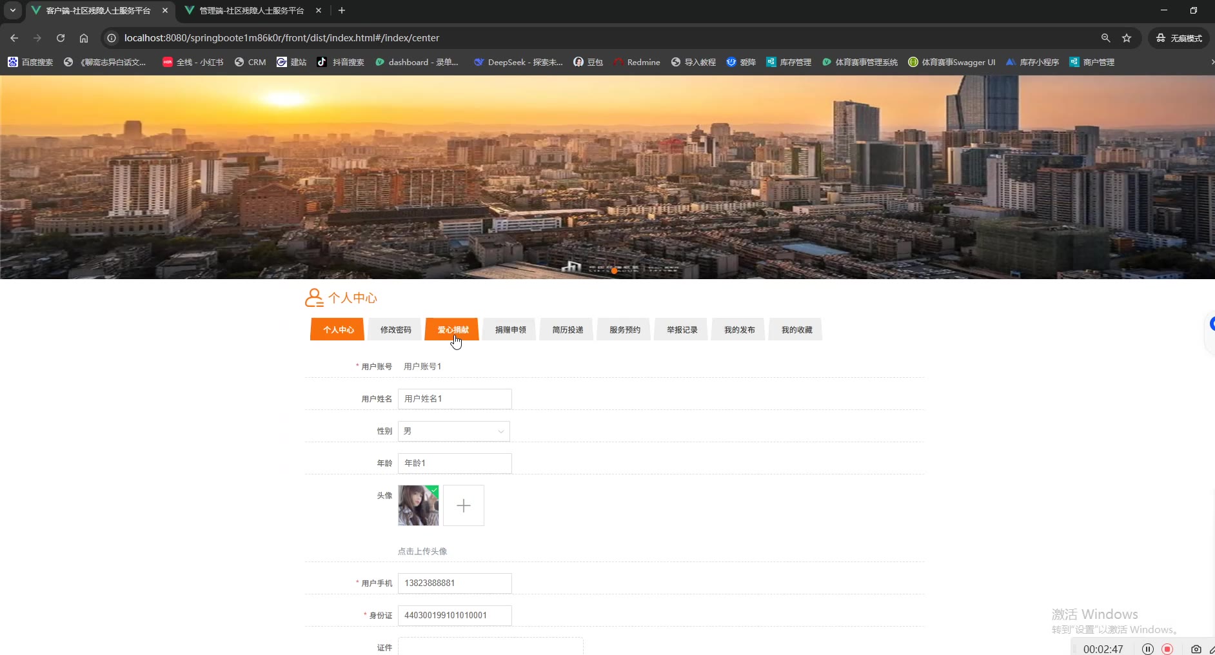Select the 爱心捐献 tab
The image size is (1215, 655).
452,329
